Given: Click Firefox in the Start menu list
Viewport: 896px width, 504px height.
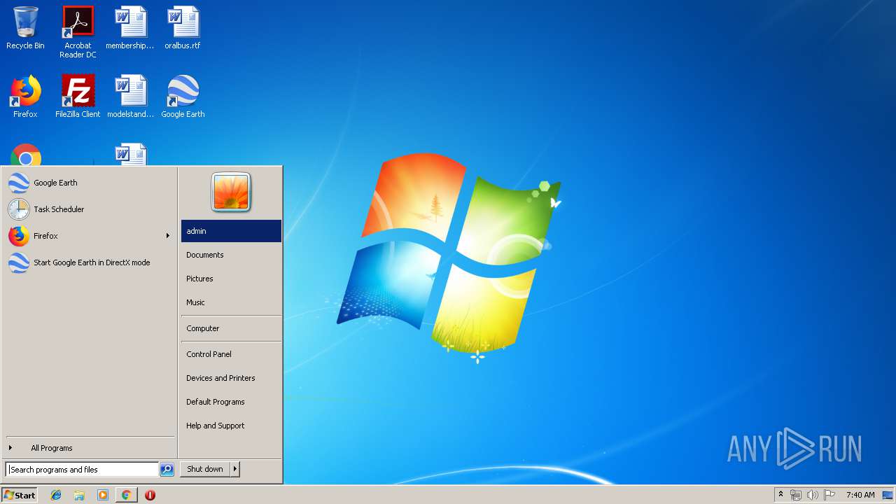Looking at the screenshot, I should (x=89, y=236).
